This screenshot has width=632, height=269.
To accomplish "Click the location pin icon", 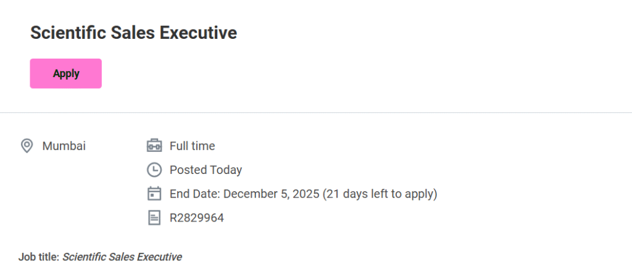I will [27, 146].
